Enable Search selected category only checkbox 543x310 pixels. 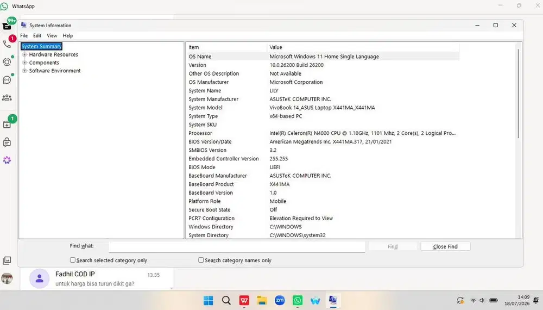(73, 260)
